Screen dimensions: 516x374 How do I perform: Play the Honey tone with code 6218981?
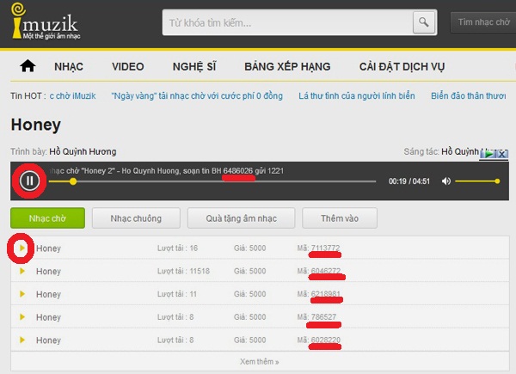click(22, 294)
